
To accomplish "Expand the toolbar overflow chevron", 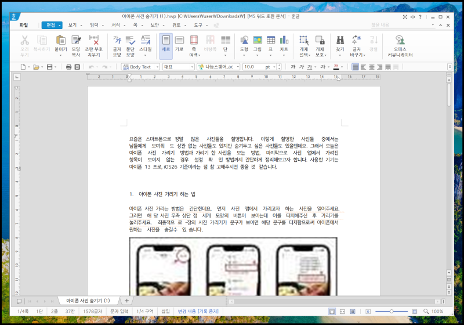I will (449, 67).
